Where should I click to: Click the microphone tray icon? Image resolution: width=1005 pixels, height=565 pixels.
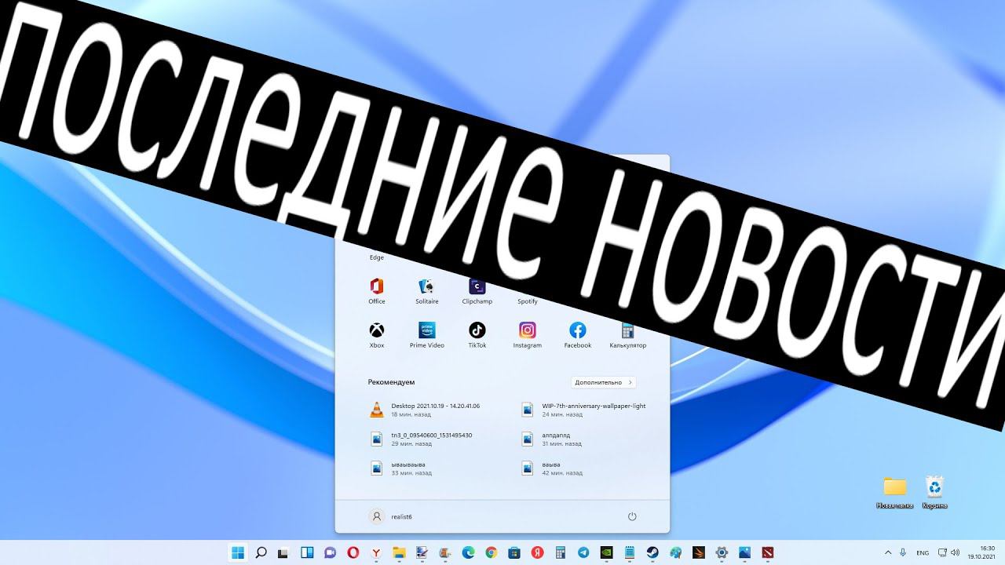point(904,552)
